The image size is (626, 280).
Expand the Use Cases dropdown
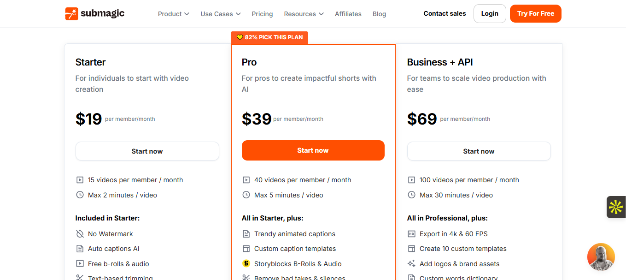pos(220,14)
